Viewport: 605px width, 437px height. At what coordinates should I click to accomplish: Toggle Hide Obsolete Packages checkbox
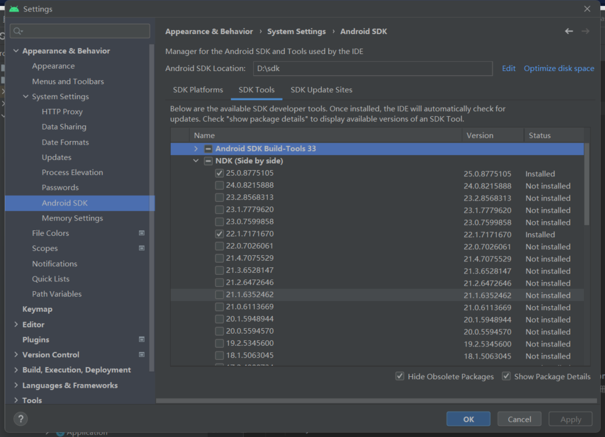400,376
